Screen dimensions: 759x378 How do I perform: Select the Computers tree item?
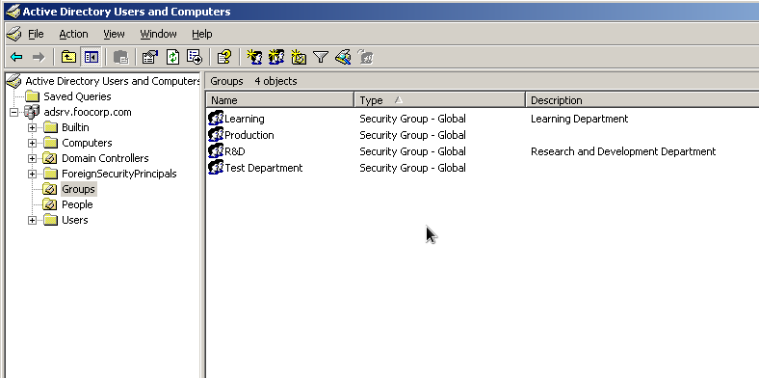click(x=87, y=143)
